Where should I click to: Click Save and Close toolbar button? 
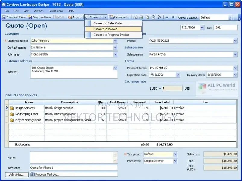pos(14,17)
